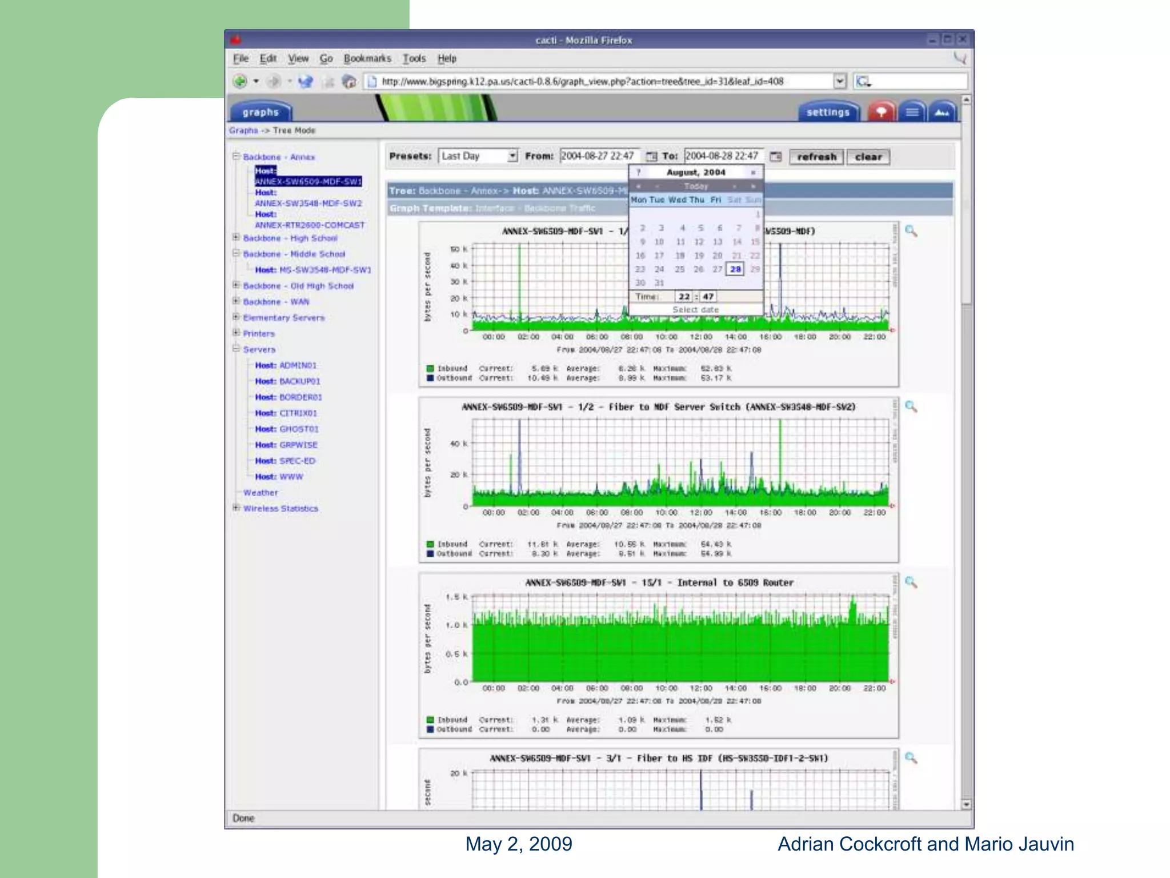The height and width of the screenshot is (878, 1170).
Task: Open the File menu
Action: click(241, 58)
